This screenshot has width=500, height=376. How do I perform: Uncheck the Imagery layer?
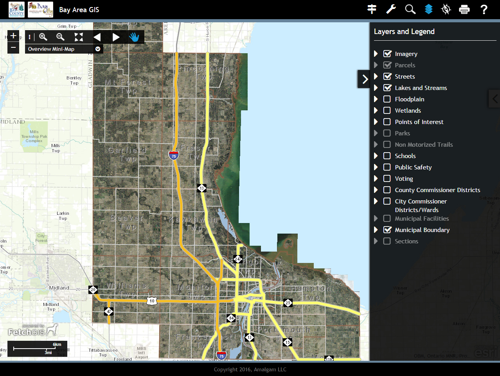tap(387, 54)
